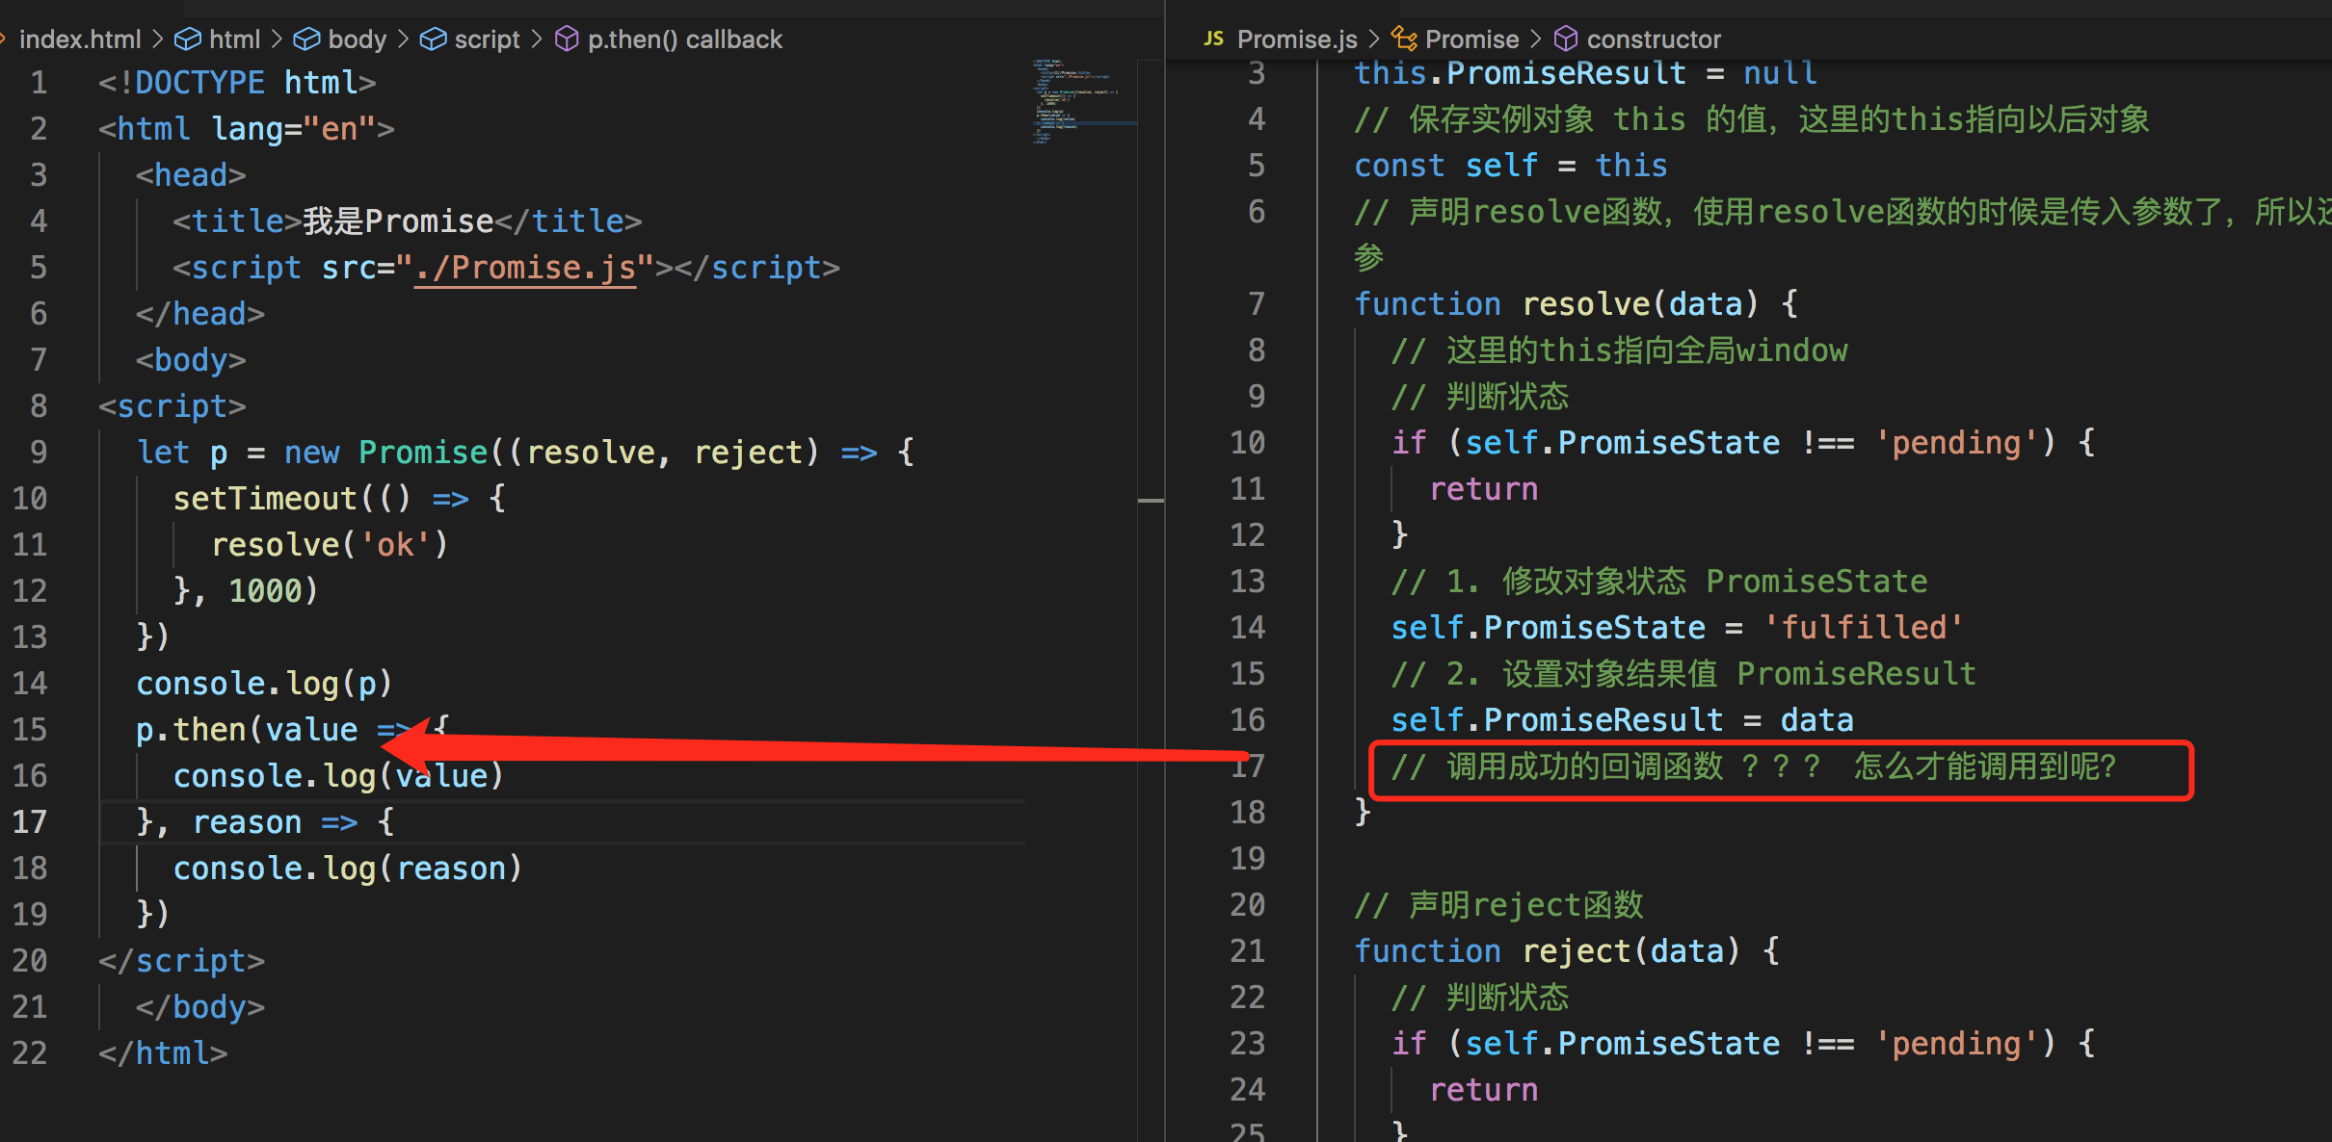Click the method icon before p.then() callback

pyautogui.click(x=567, y=39)
